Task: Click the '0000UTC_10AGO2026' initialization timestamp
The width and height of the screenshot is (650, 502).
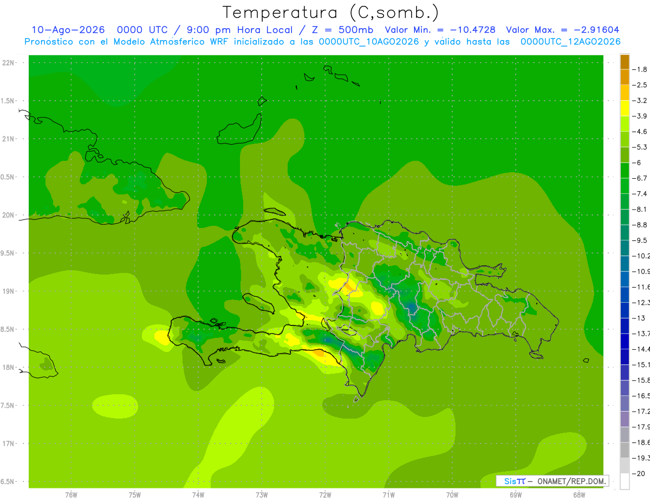Action: pos(369,42)
